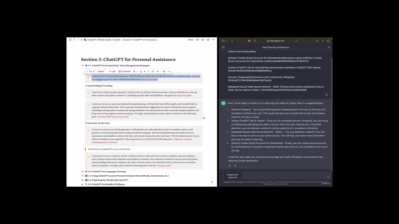This screenshot has width=399, height=224.
Task: Click 'Task Planning Assistance.' chat title
Action: [276, 47]
